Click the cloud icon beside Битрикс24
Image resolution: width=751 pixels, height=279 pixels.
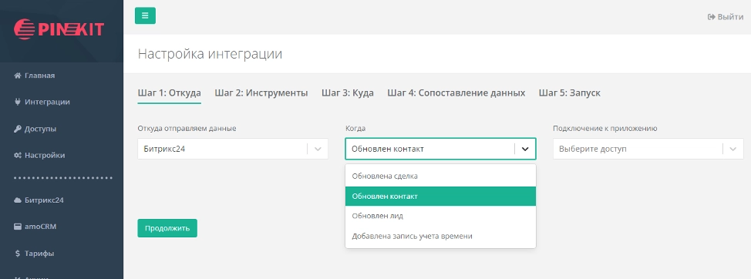tap(18, 200)
